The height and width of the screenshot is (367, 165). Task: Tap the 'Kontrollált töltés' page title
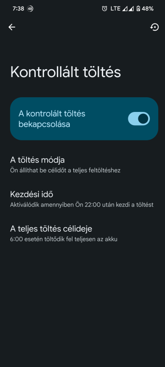[x=66, y=72]
